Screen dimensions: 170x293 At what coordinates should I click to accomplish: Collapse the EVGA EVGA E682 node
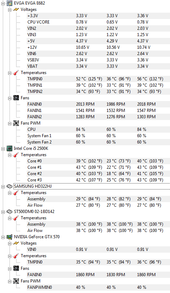coord(3,4)
